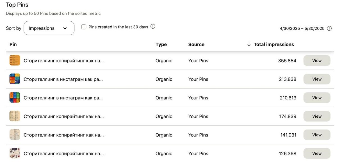View pin with 213,838 impressions
This screenshot has height=162, width=337.
coord(316,79)
